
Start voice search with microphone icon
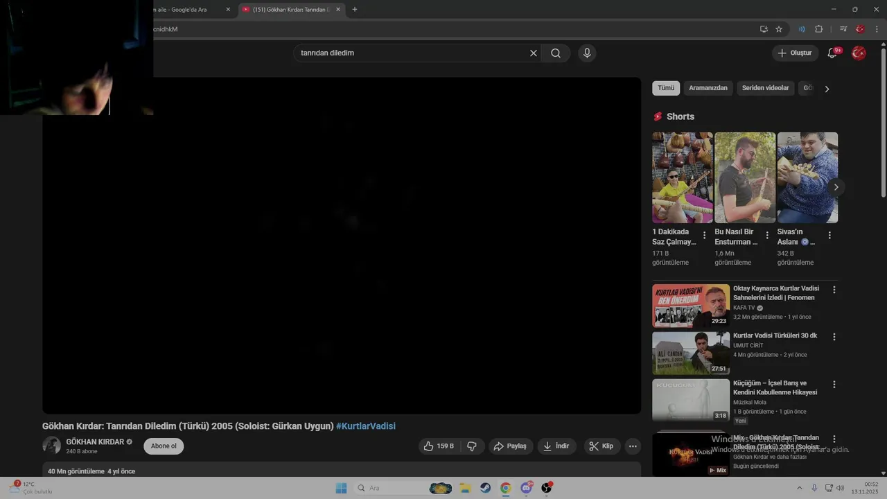click(587, 53)
